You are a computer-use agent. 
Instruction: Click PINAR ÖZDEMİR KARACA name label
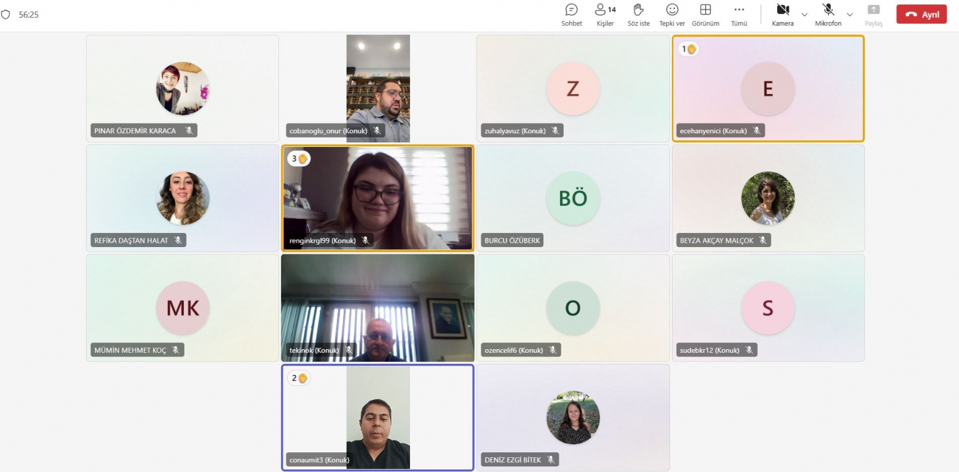pos(135,130)
